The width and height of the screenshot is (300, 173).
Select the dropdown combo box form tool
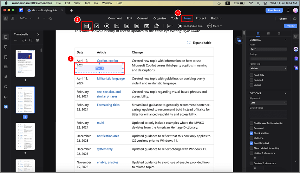117,26
